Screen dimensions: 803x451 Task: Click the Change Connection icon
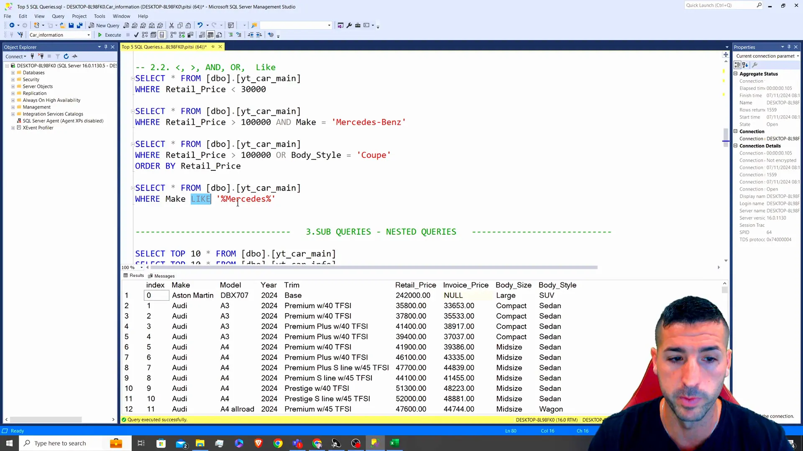tap(20, 35)
